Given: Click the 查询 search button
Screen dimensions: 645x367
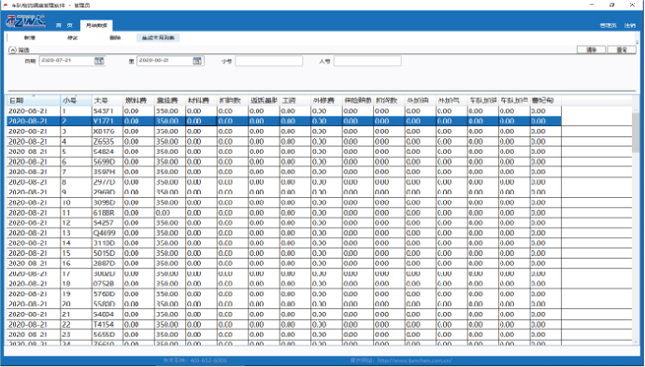Looking at the screenshot, I should pos(622,49).
